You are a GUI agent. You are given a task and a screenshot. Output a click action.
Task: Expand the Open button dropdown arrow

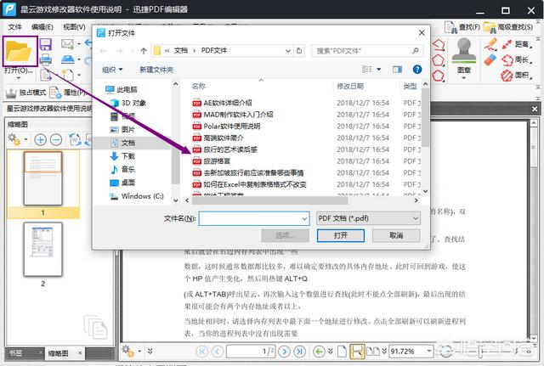pyautogui.click(x=19, y=78)
